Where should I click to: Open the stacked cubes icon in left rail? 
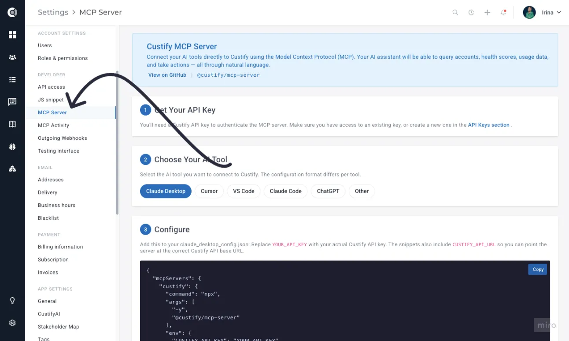[12, 169]
